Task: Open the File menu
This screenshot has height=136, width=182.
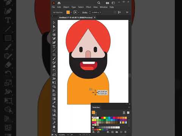Action: (x=53, y=7)
